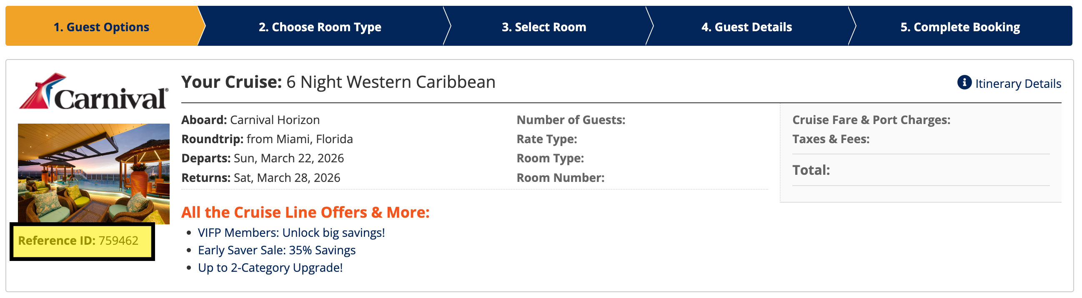
Task: Click the All the Cruise Line Offers heading
Action: click(x=306, y=212)
